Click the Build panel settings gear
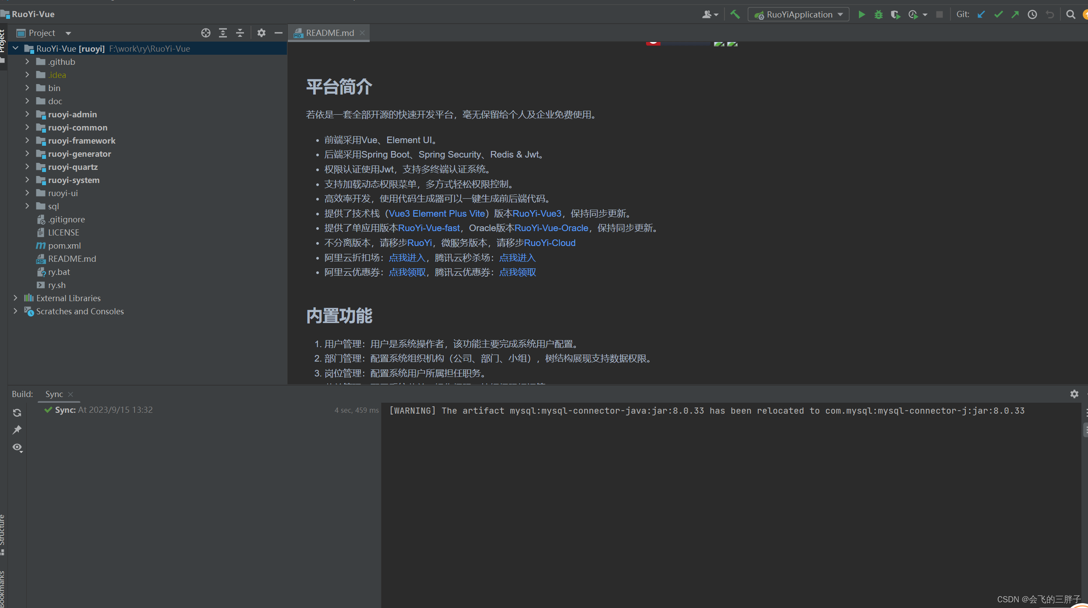The width and height of the screenshot is (1088, 608). [x=1074, y=394]
